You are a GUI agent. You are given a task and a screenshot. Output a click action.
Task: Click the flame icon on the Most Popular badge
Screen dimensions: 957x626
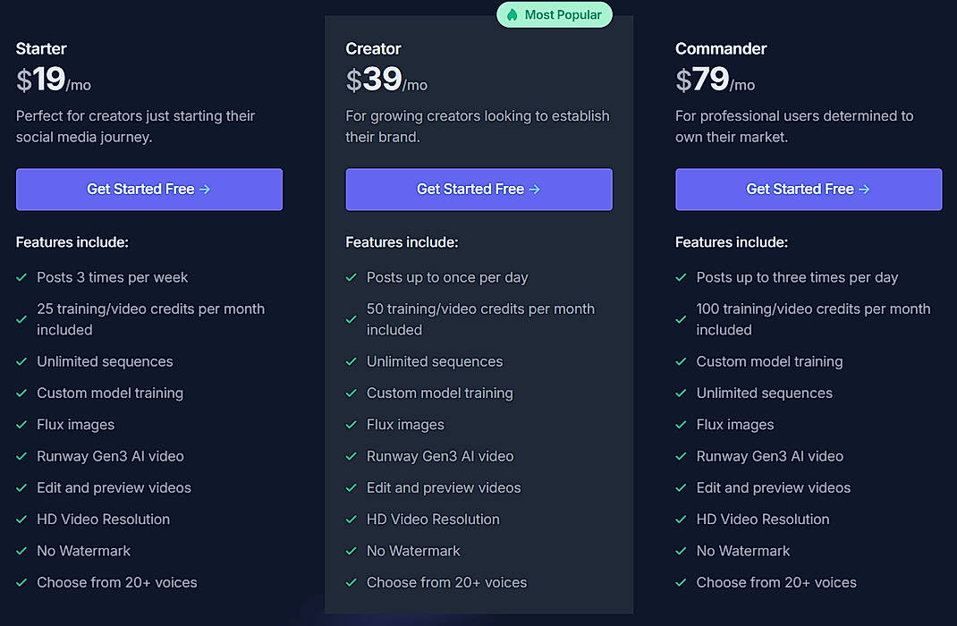tap(512, 14)
